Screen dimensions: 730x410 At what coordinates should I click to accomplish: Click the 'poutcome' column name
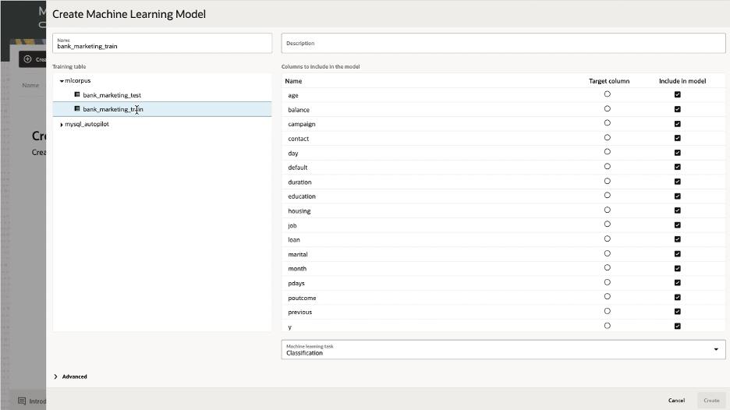click(x=302, y=298)
